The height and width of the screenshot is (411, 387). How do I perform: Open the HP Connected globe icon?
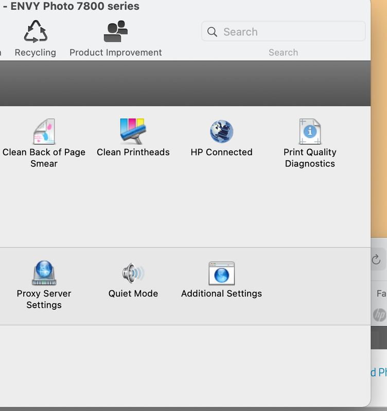tap(221, 132)
